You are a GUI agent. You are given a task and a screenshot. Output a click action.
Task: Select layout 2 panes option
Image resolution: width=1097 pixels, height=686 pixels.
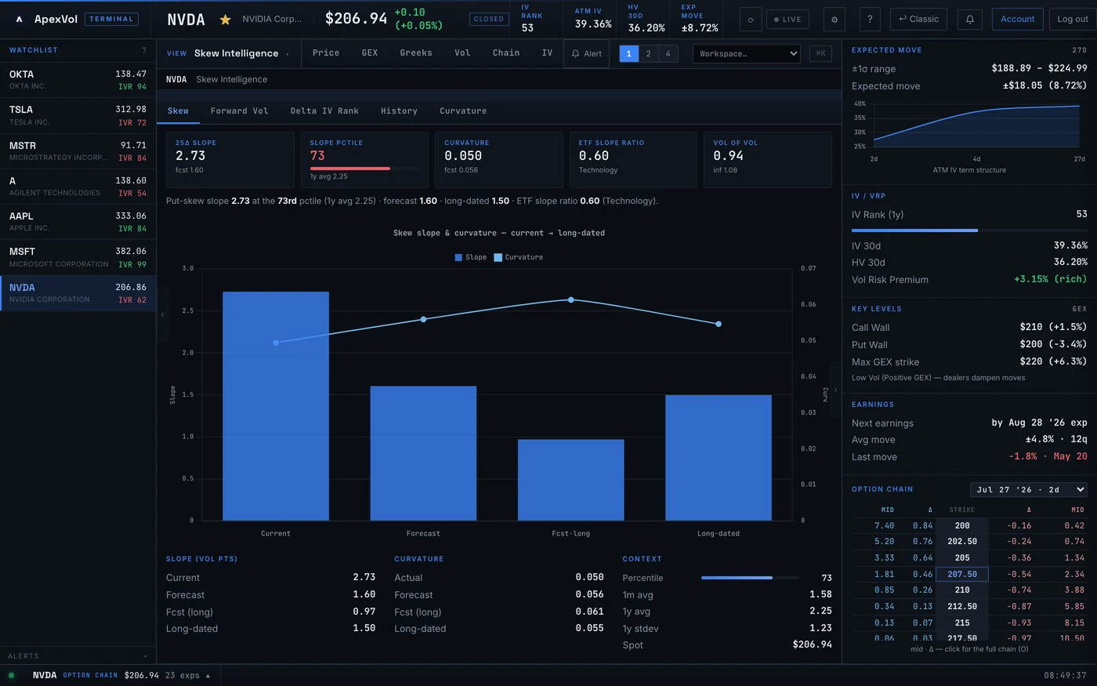tap(648, 53)
